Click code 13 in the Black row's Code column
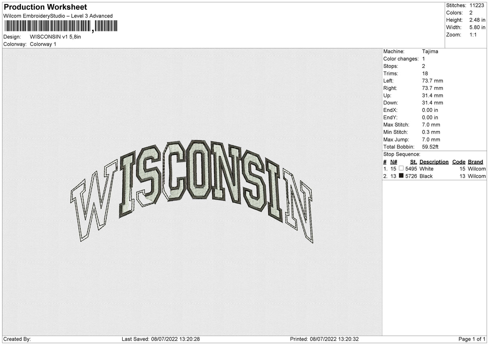This screenshot has height=345, width=489. click(462, 176)
